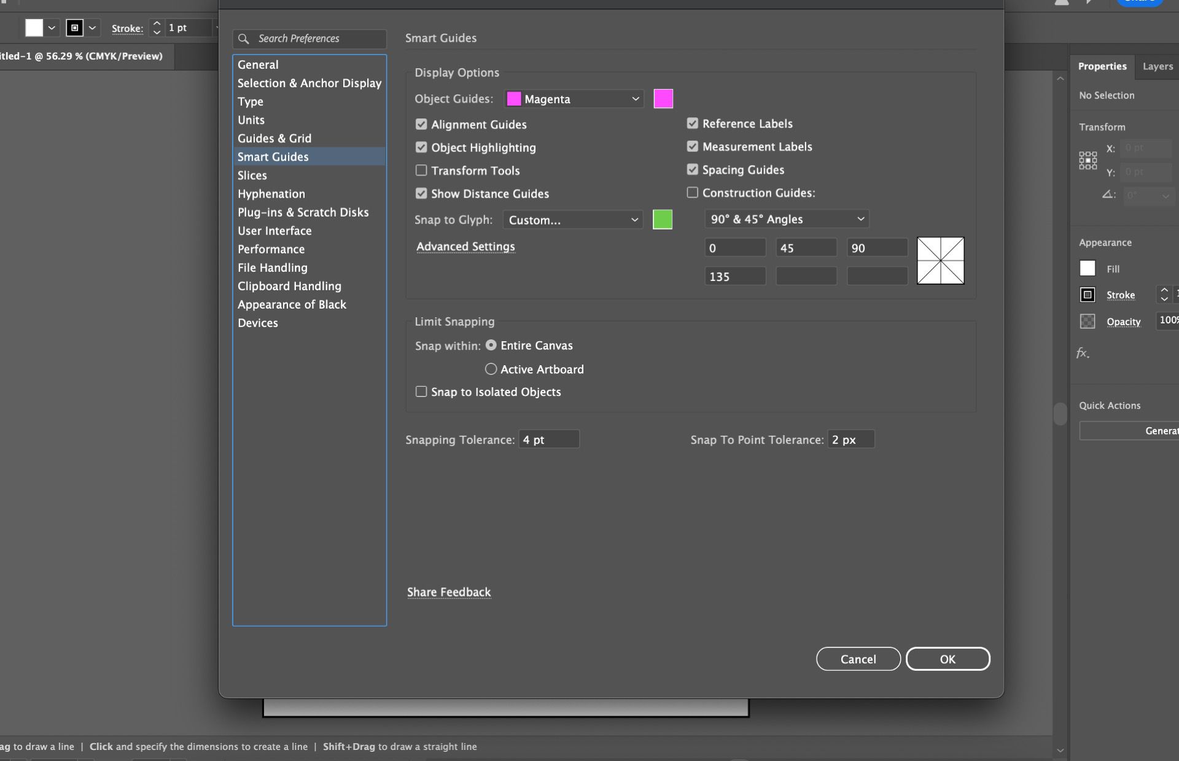Click the Snapping Tolerance input field
Image resolution: width=1179 pixels, height=761 pixels.
[x=548, y=439]
